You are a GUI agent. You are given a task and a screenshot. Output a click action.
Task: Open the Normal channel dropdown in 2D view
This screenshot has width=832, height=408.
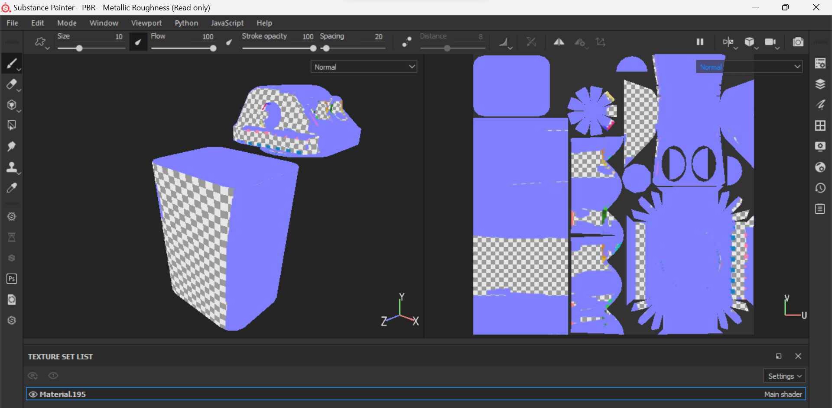tap(749, 66)
